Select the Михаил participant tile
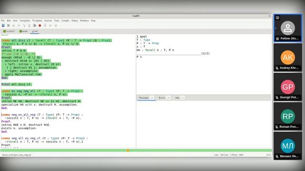The width and height of the screenshot is (305, 171). [x=288, y=146]
